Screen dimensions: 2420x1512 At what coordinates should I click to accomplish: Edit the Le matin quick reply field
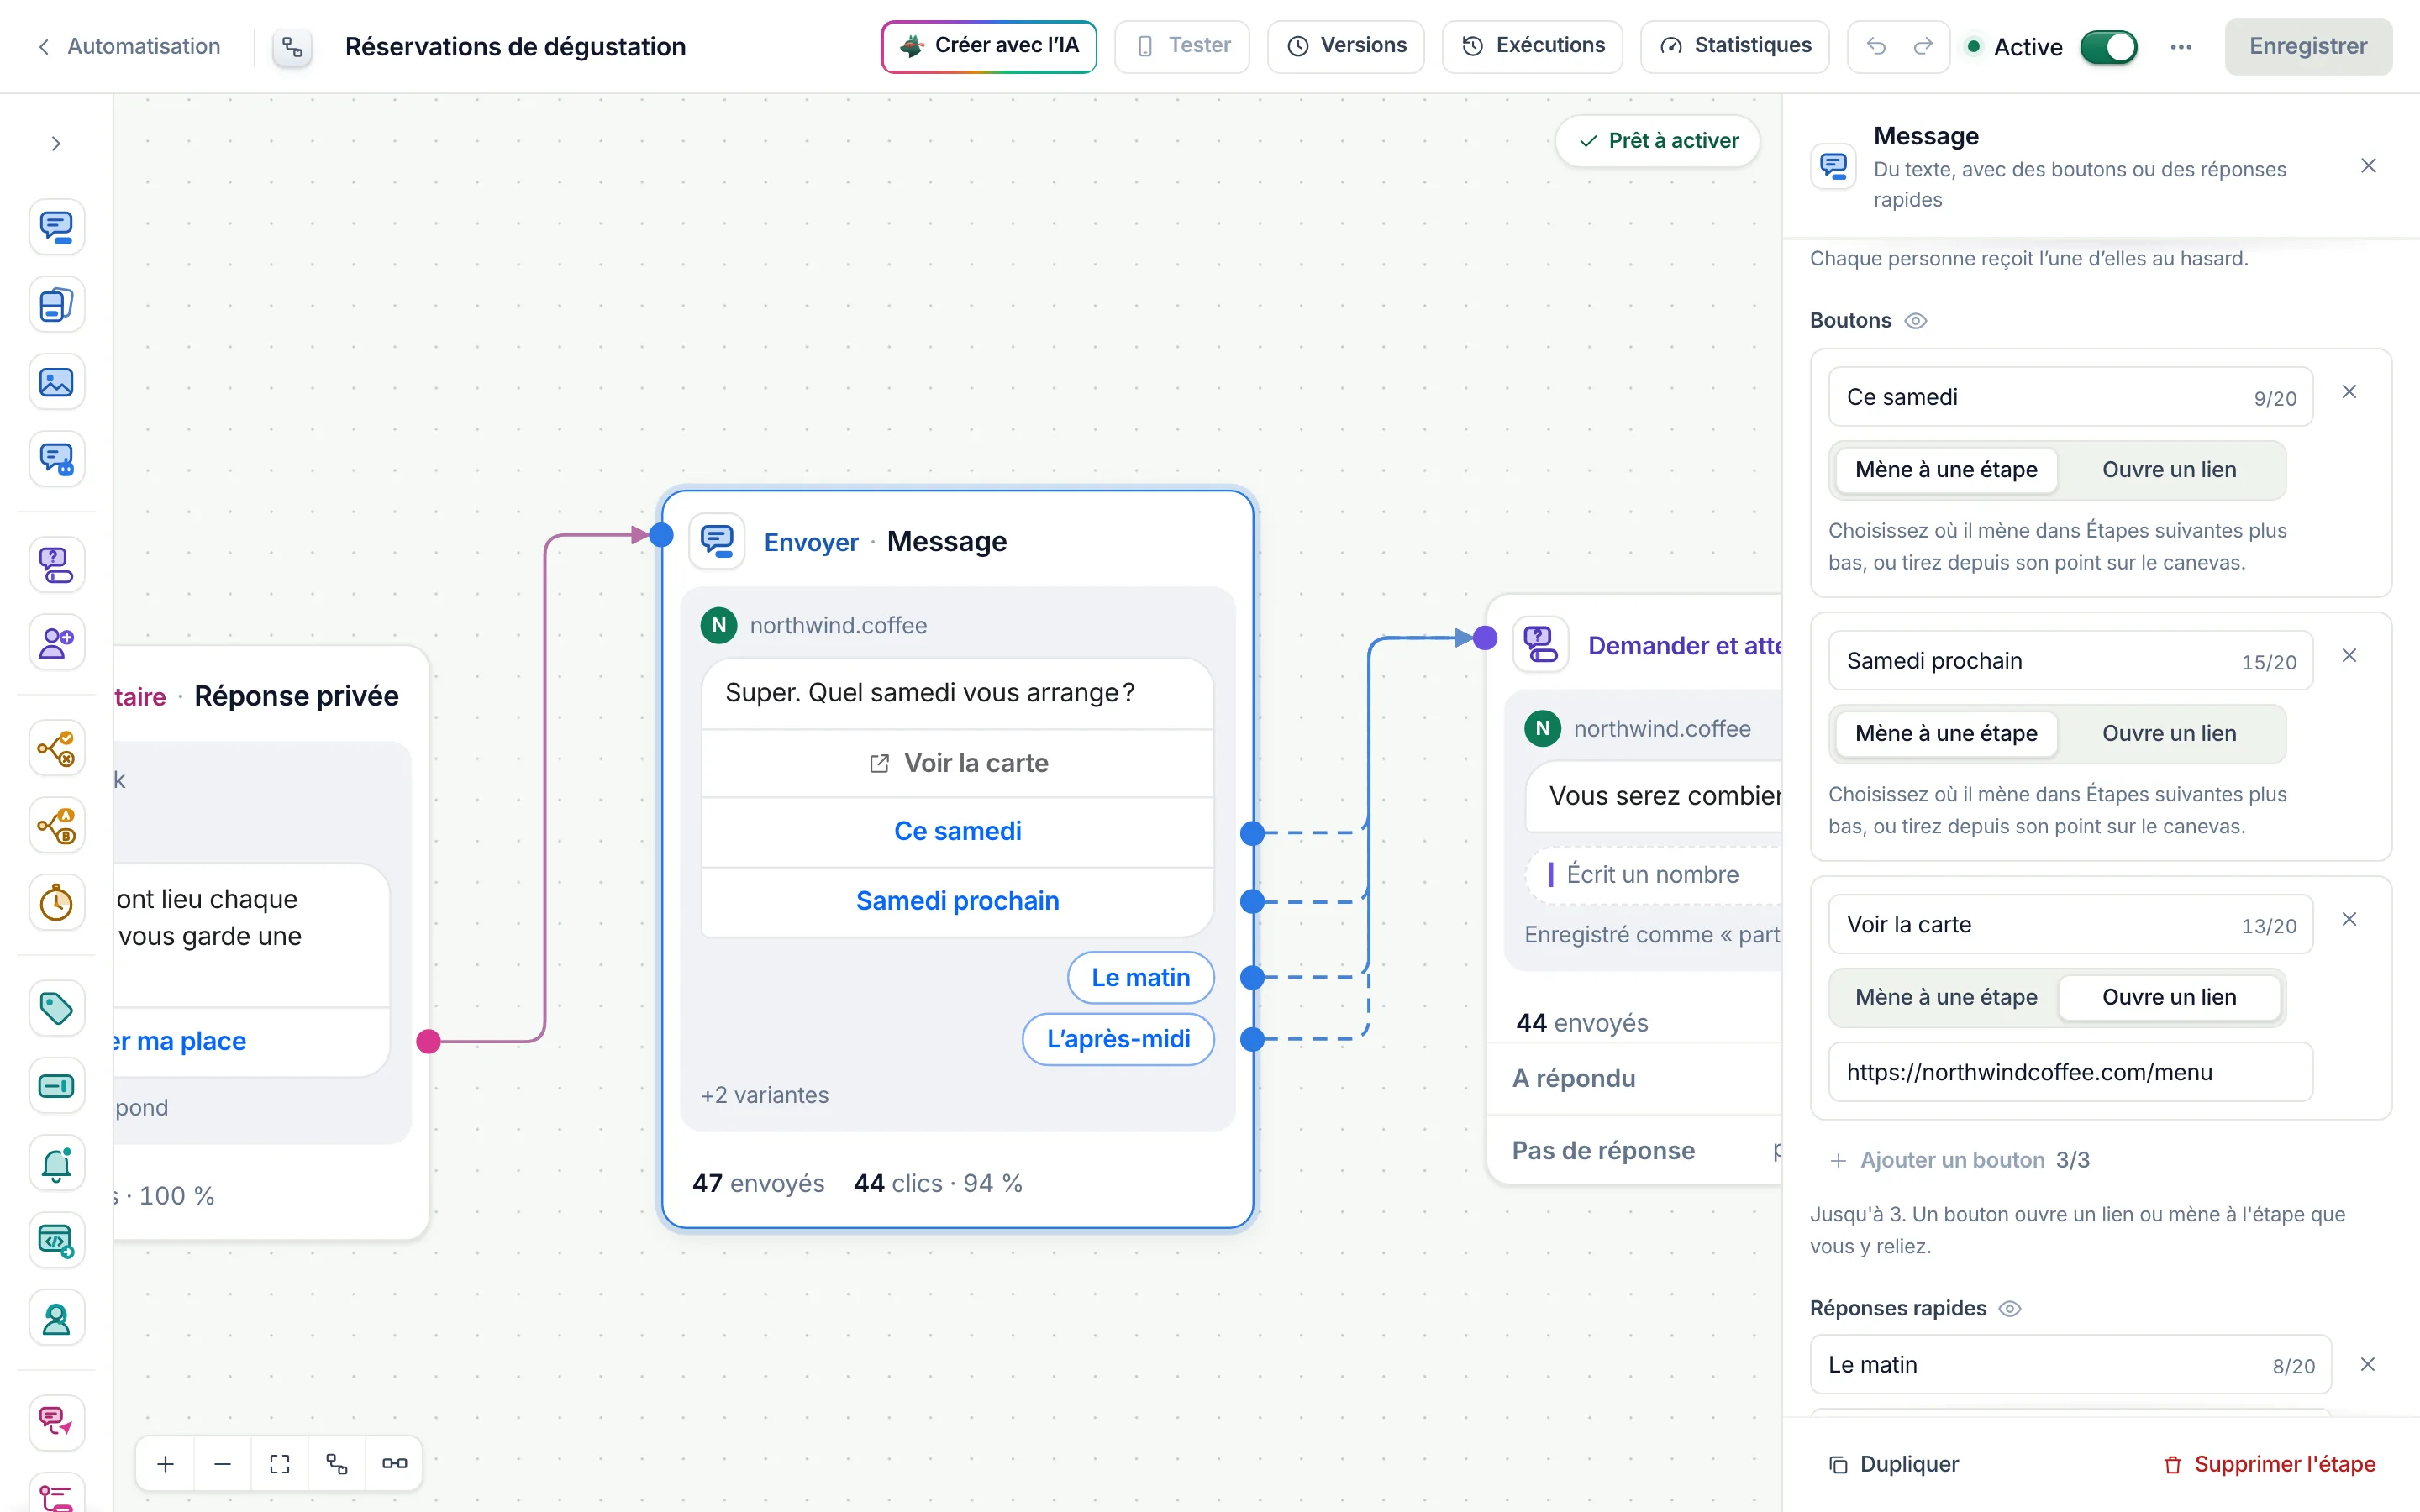pos(2070,1365)
